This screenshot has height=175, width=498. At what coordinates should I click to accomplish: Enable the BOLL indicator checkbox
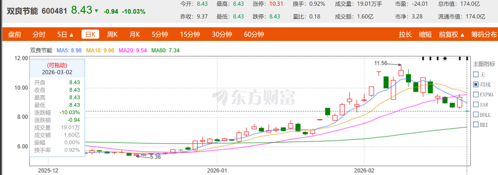476,115
